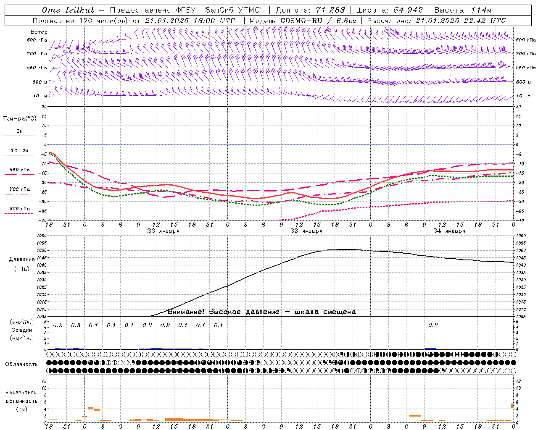Click the Давление pressure panel label

coord(22,260)
